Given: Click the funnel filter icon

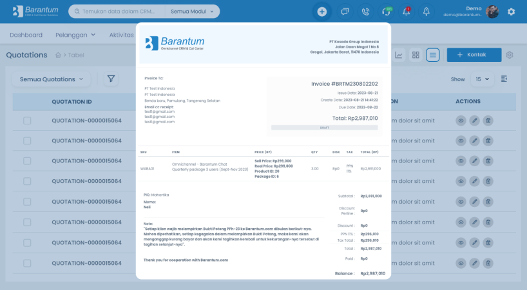Looking at the screenshot, I should click(x=111, y=79).
